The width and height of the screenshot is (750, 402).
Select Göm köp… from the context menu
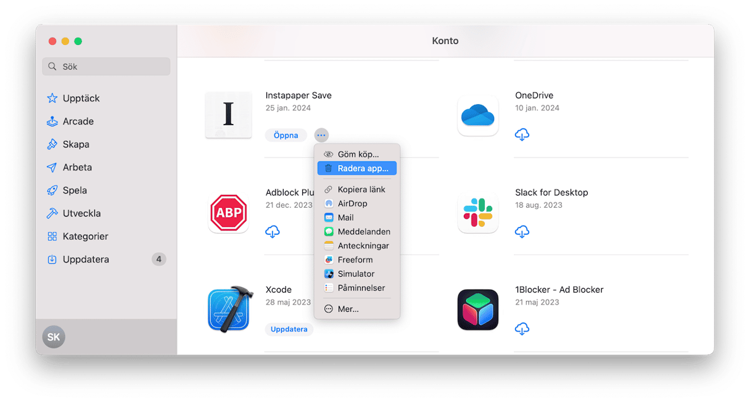(357, 154)
